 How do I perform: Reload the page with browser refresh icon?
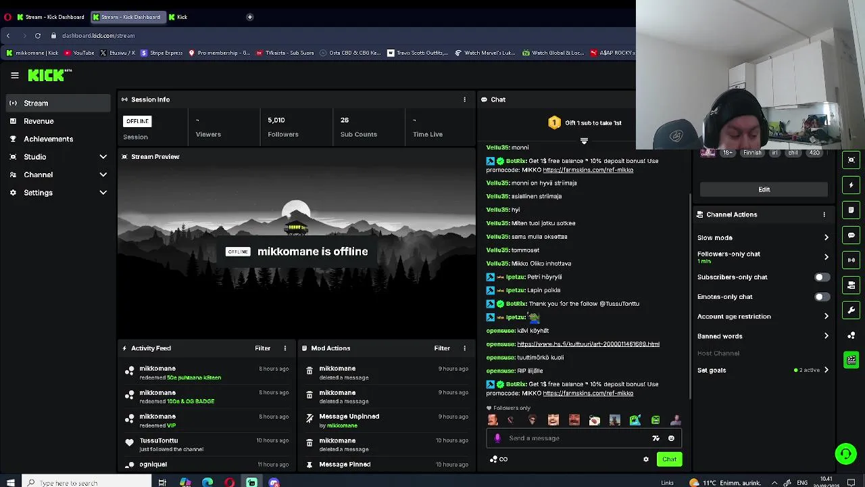point(38,35)
